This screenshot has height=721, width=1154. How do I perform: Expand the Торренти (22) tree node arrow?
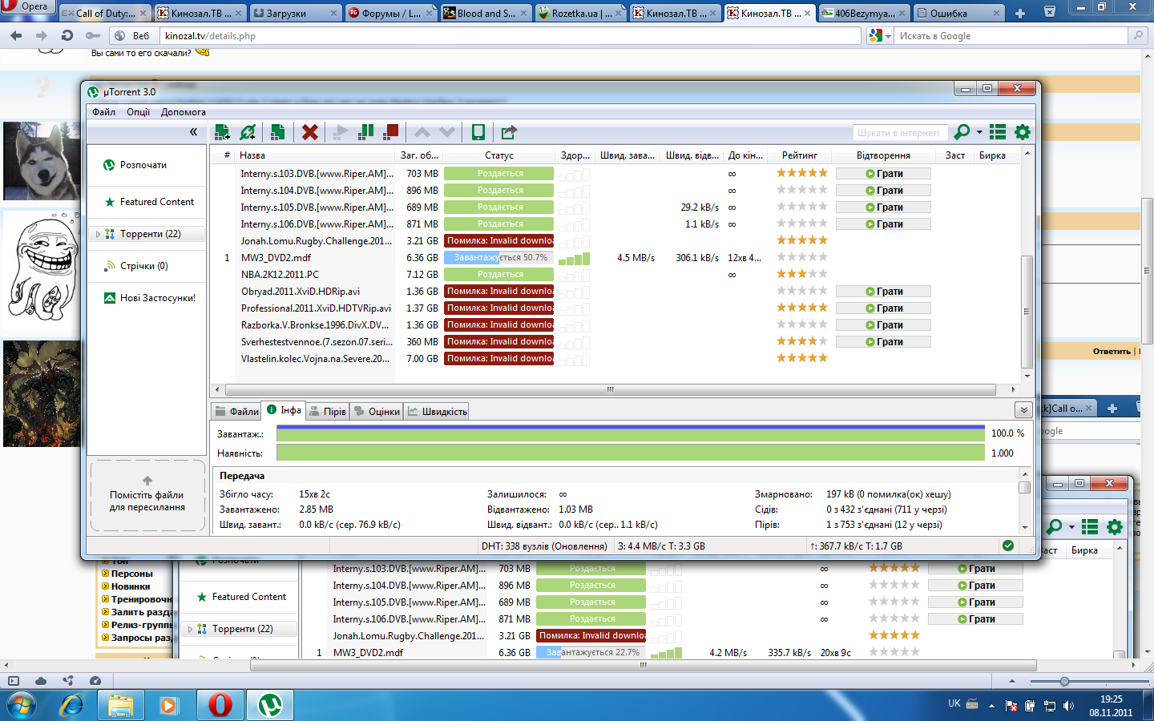(x=98, y=234)
